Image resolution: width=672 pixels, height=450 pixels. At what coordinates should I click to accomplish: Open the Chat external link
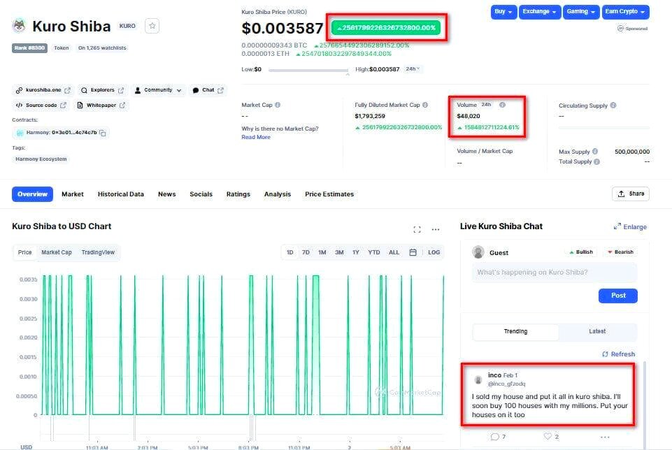pos(208,90)
